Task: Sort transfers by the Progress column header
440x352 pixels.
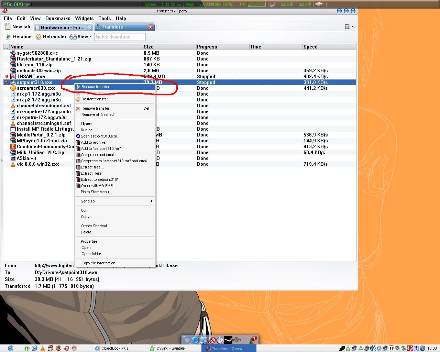Action: pos(223,47)
